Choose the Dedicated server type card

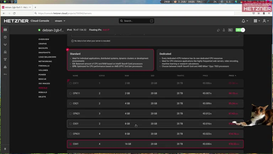pos(200,60)
